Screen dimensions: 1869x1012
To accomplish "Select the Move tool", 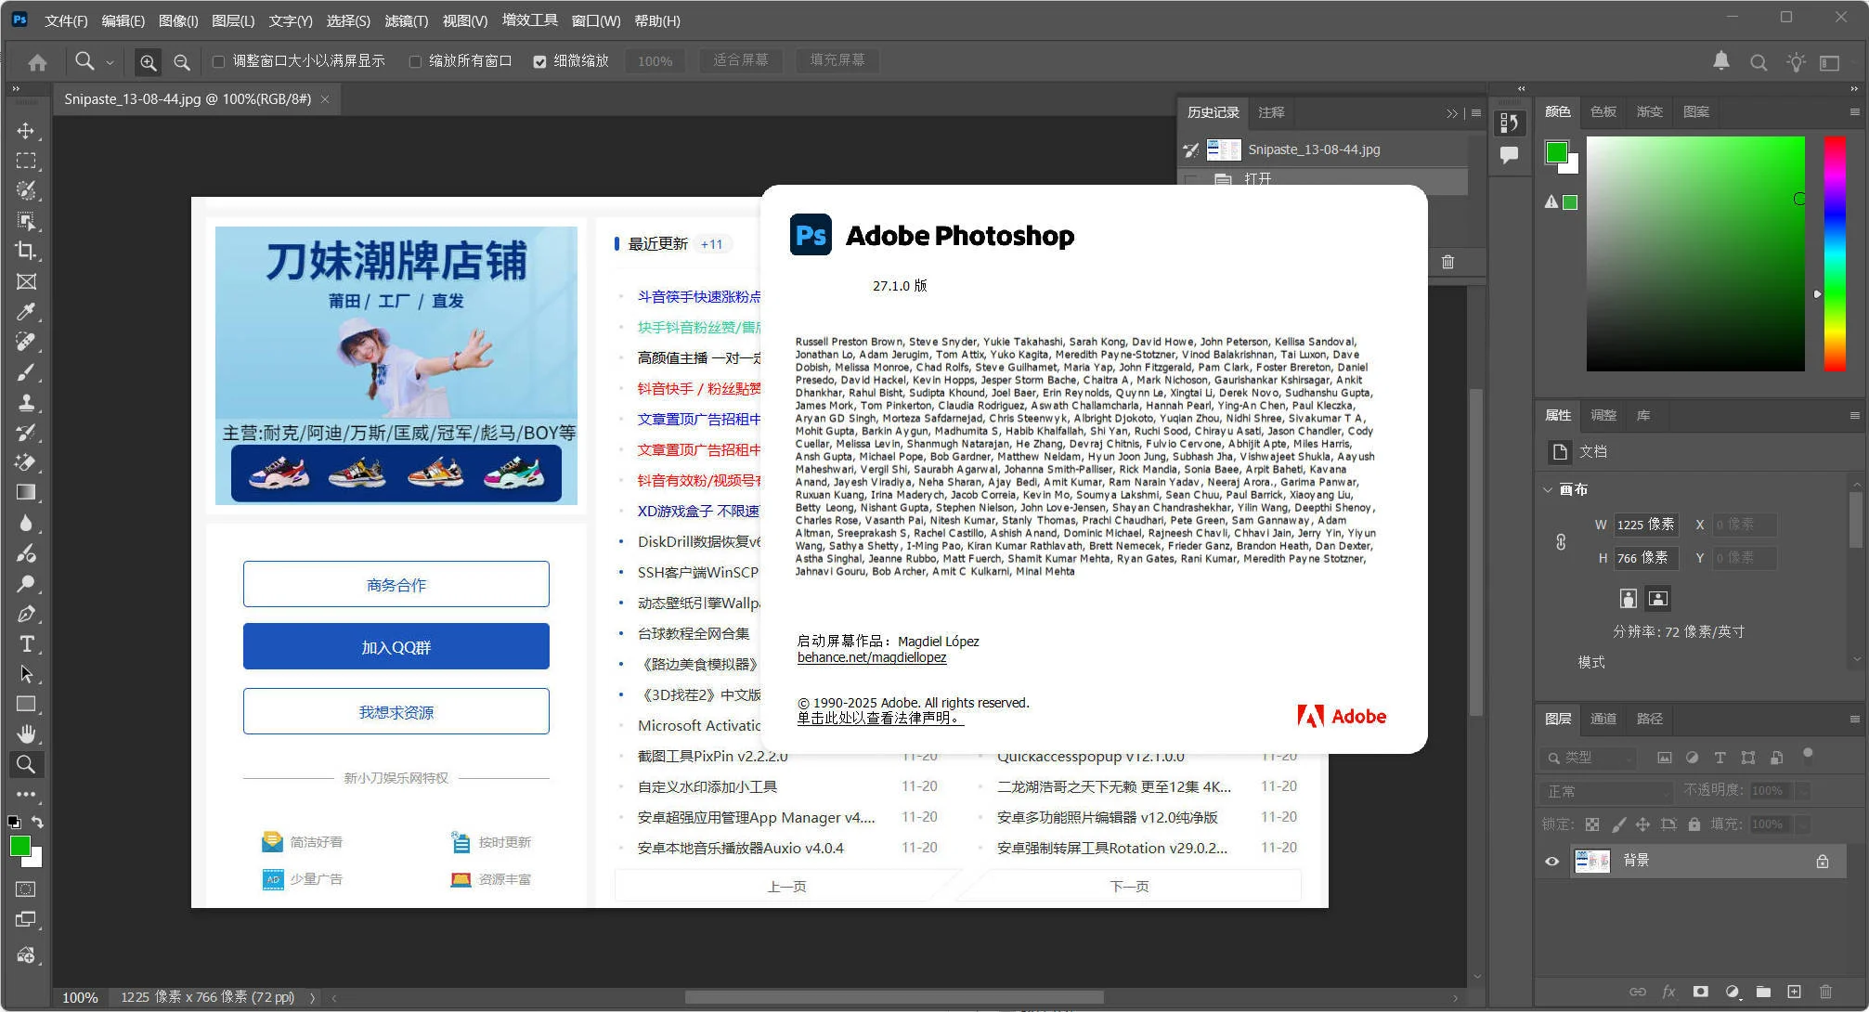I will [x=27, y=130].
